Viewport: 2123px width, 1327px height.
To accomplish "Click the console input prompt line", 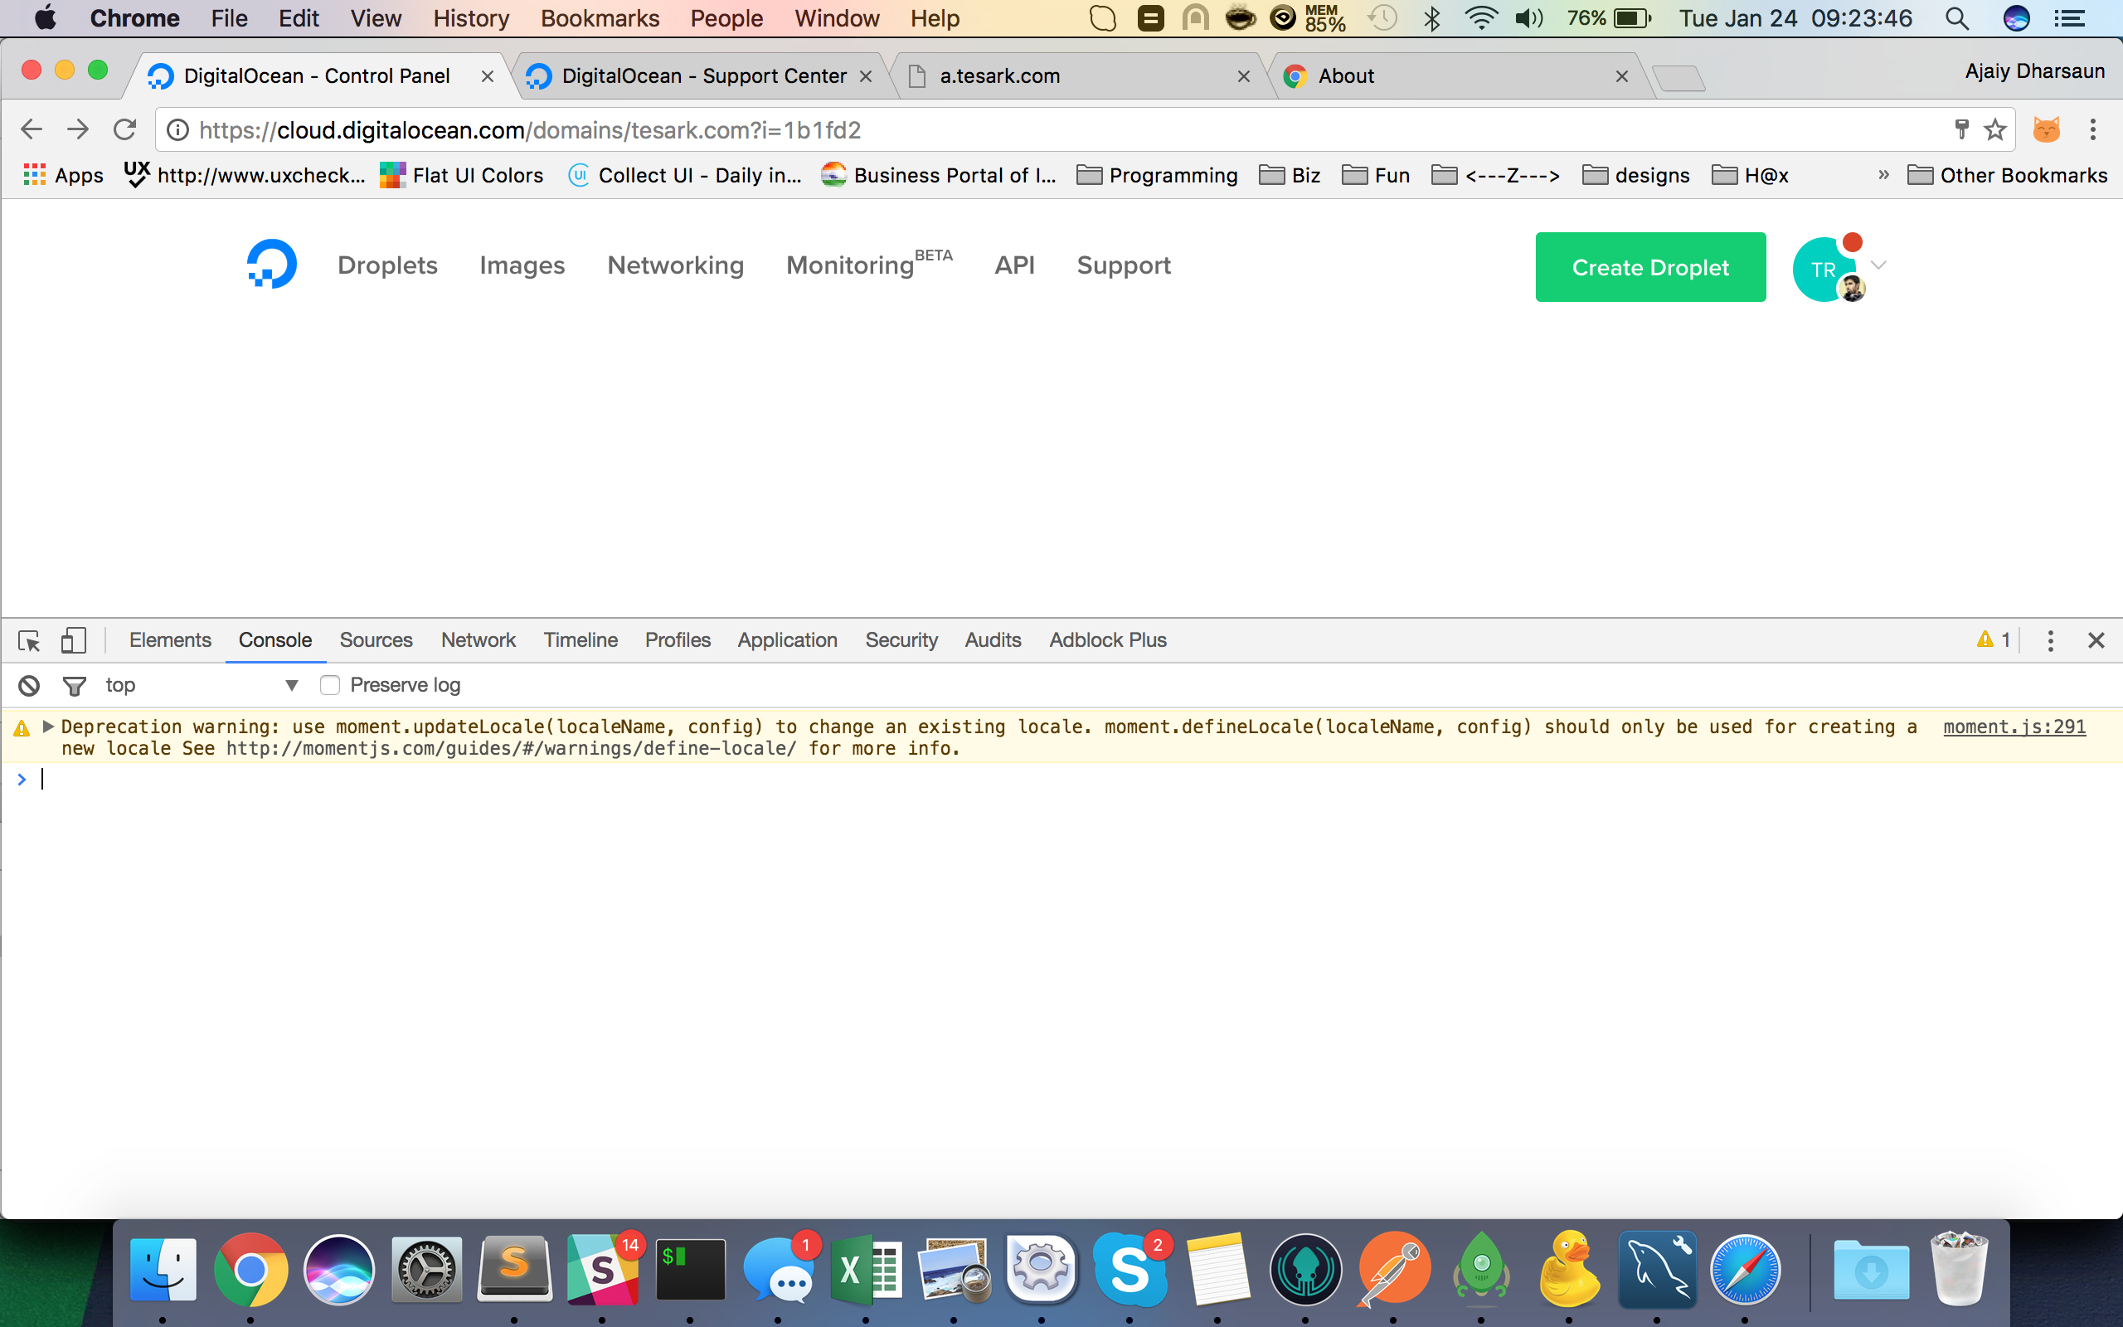I will coord(1061,780).
